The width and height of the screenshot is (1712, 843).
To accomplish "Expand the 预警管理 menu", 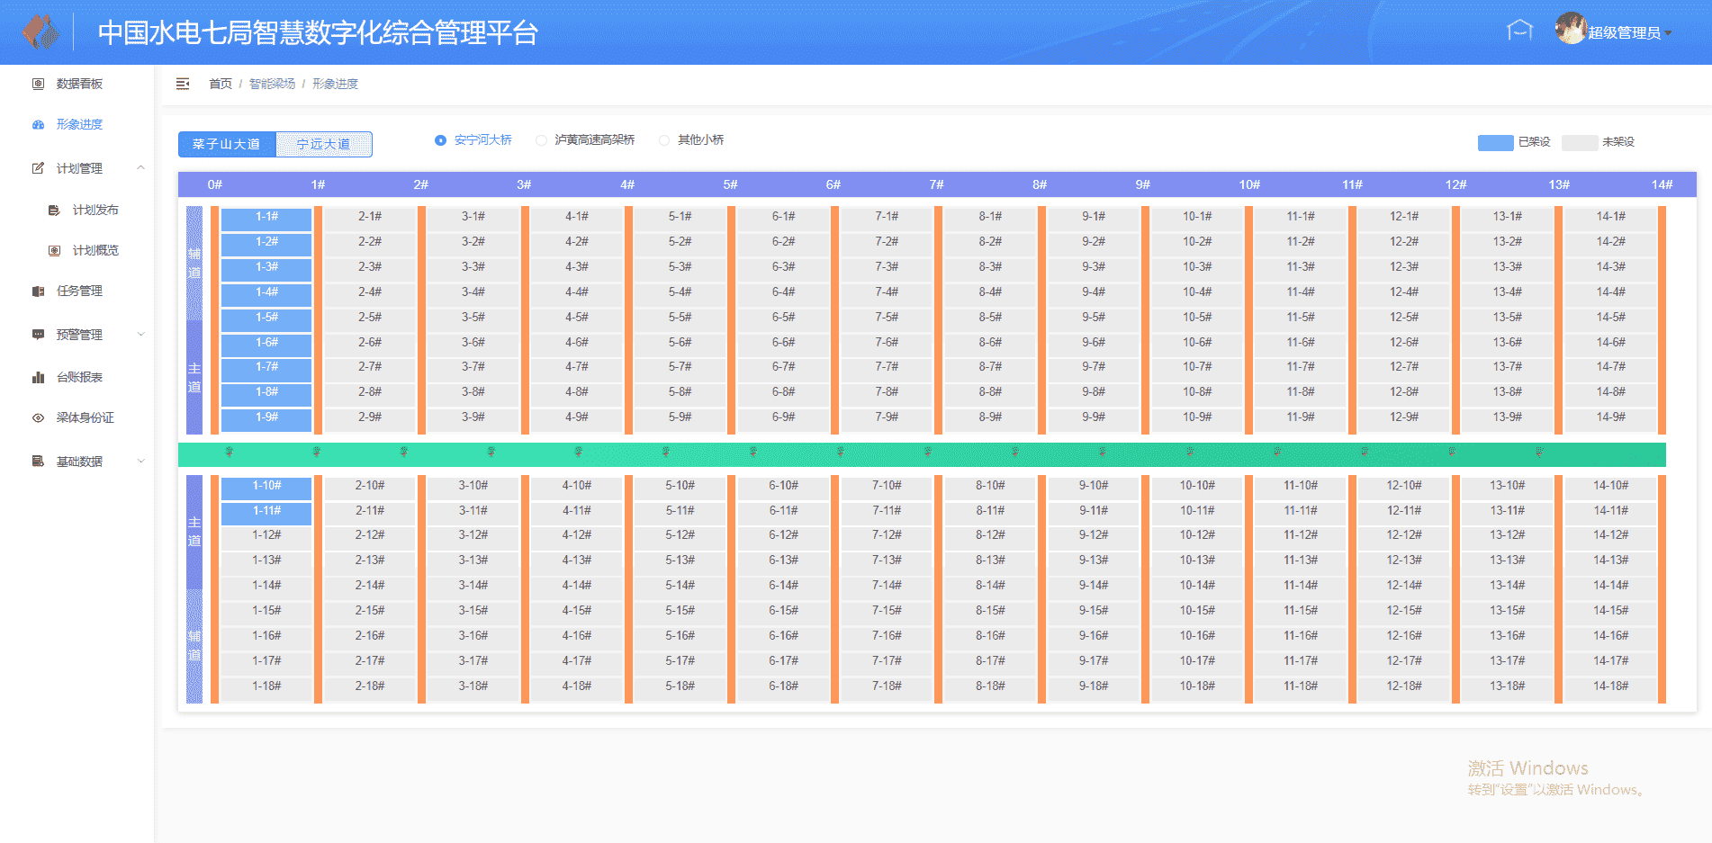I will (x=140, y=335).
